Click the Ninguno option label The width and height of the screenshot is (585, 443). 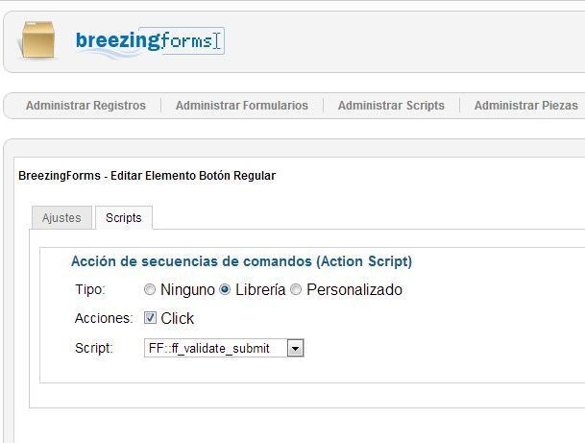(x=187, y=290)
